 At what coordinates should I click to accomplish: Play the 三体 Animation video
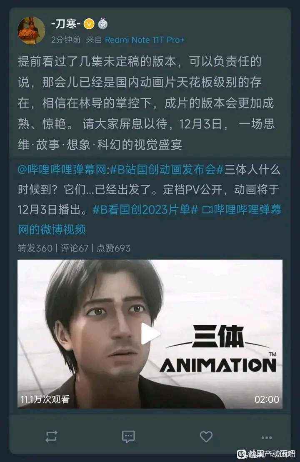coord(150,334)
